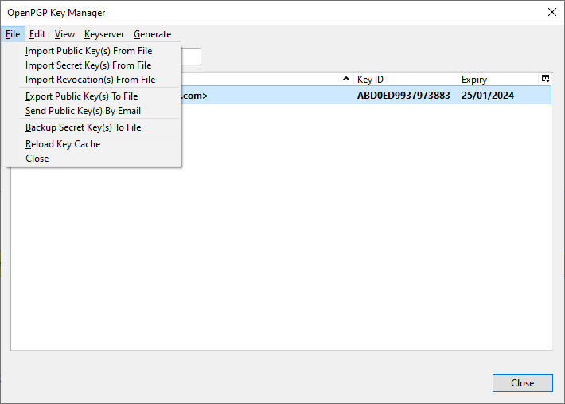The height and width of the screenshot is (404, 565).
Task: Click the column picker icon
Action: coord(546,79)
